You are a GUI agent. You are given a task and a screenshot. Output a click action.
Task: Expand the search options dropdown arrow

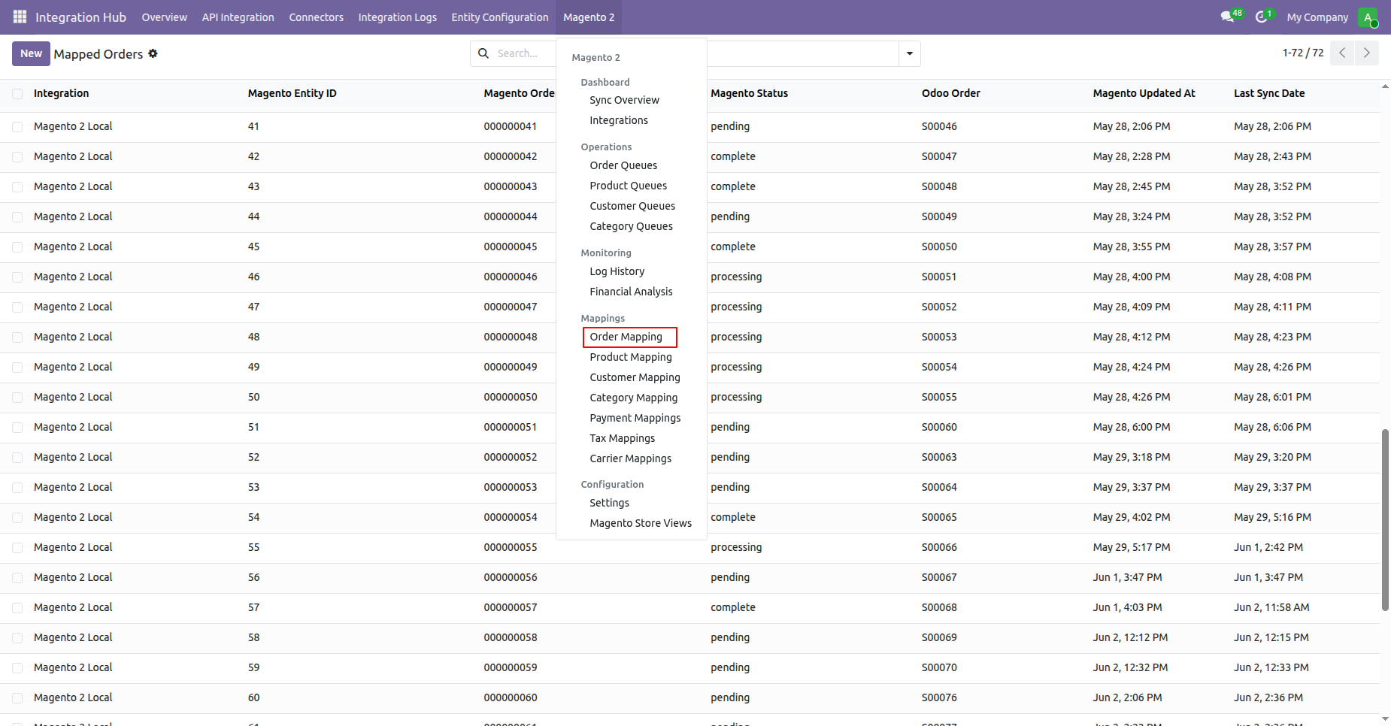(910, 53)
